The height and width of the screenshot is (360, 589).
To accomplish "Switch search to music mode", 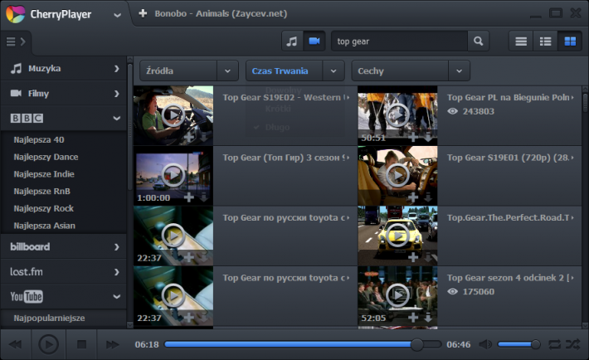I will click(x=292, y=41).
